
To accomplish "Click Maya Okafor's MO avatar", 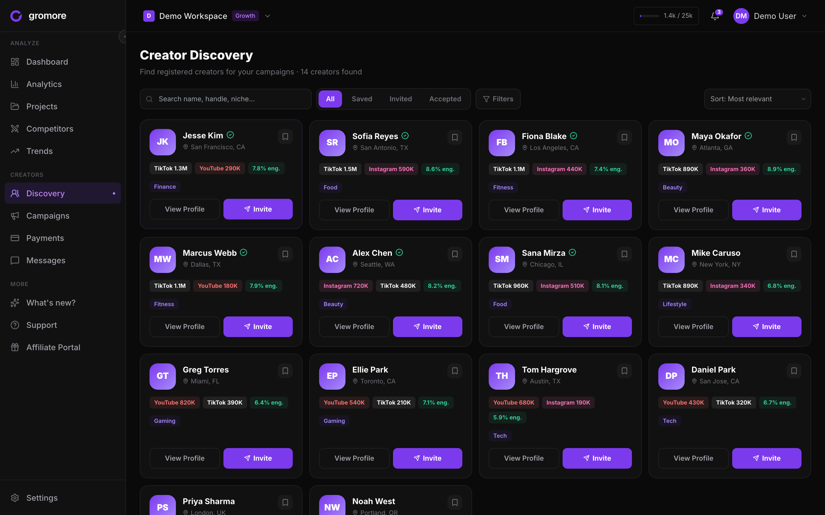I will 671,143.
